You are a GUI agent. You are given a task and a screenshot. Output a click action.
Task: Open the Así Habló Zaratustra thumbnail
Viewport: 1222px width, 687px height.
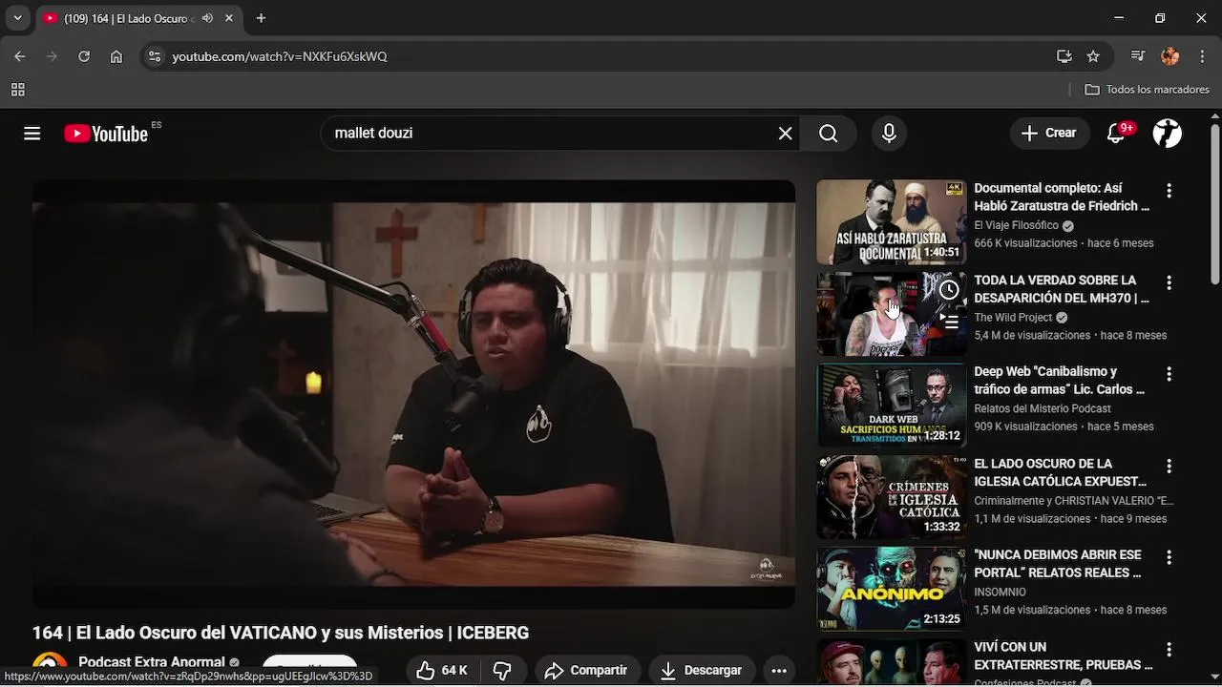point(892,222)
